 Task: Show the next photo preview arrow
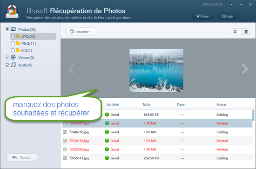[245, 69]
